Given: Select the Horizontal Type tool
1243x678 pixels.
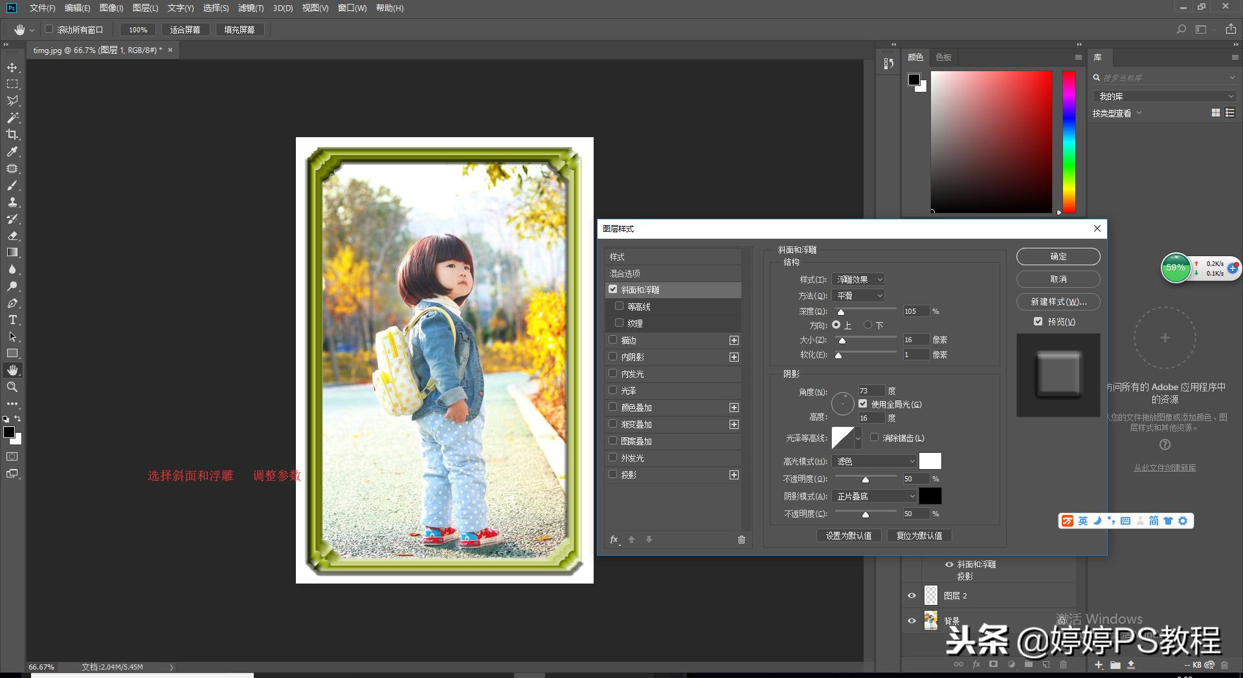Looking at the screenshot, I should pyautogui.click(x=12, y=320).
